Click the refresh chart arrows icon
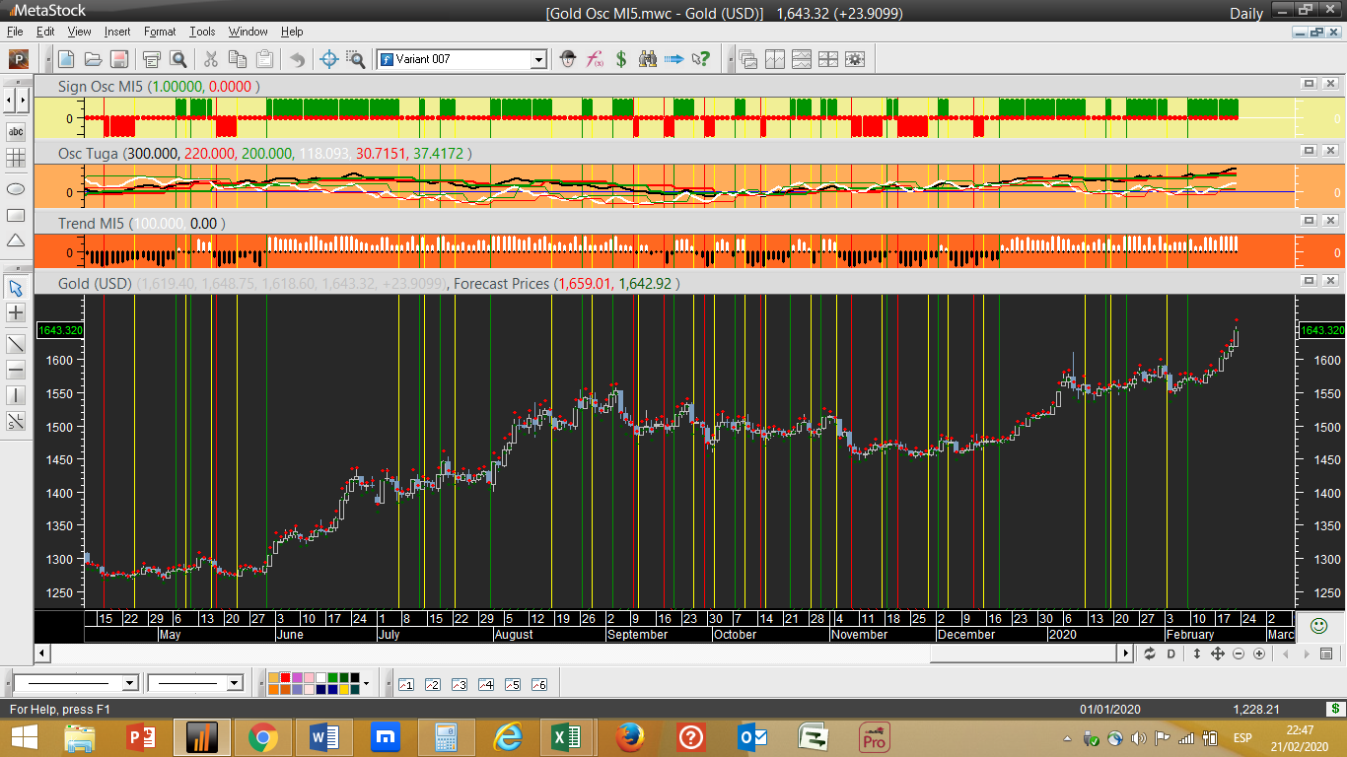 (x=1149, y=654)
